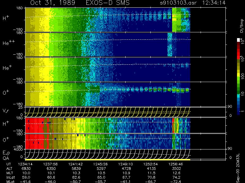Select the He+ panel label

[x=7, y=67]
